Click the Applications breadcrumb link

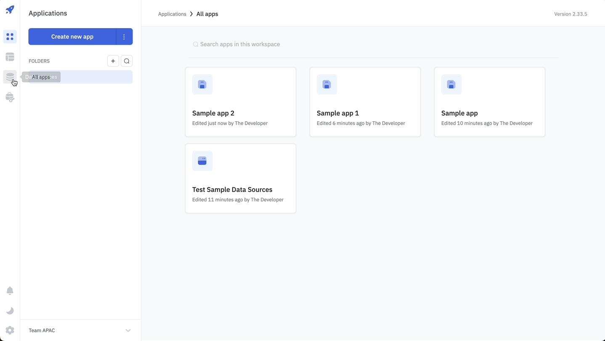[x=172, y=14]
